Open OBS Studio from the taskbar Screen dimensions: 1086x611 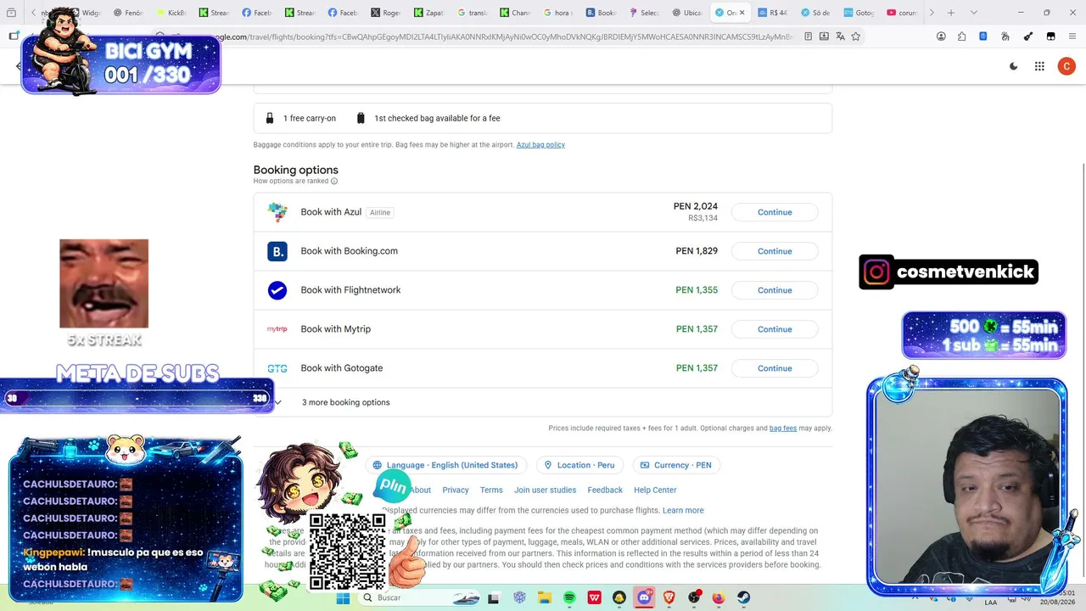pos(694,597)
